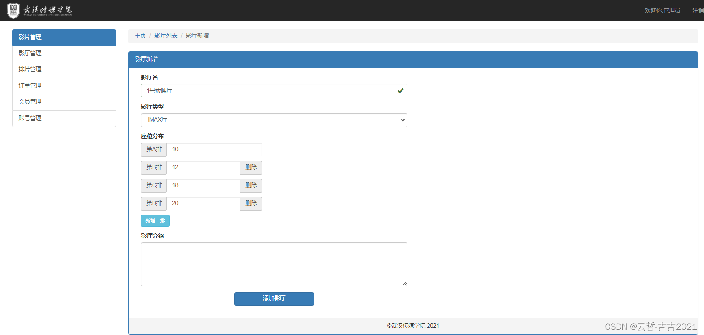704x335 pixels.
Task: Select 会员管理 in the sidebar
Action: (64, 102)
